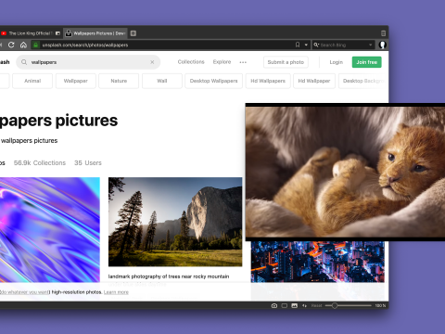This screenshot has height=334, width=445.
Task: Click the picture-in-picture icon on Lion King tab
Action: (57, 33)
